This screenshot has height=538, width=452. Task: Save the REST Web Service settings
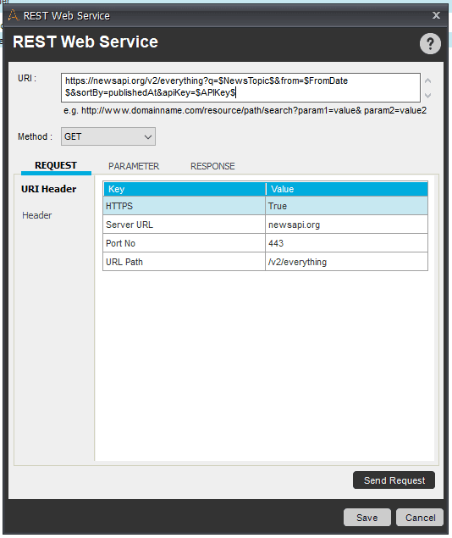click(367, 518)
